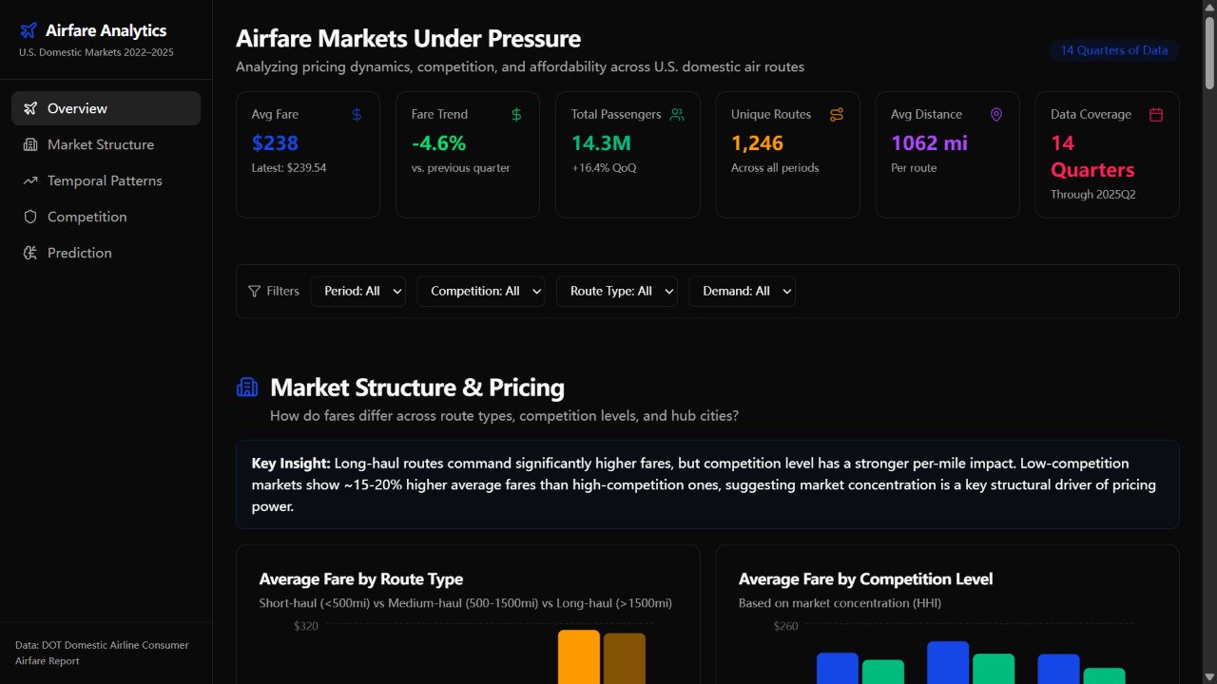The height and width of the screenshot is (684, 1217).
Task: Click the 'Airfare Markets Under Pressure' heading
Action: (408, 39)
